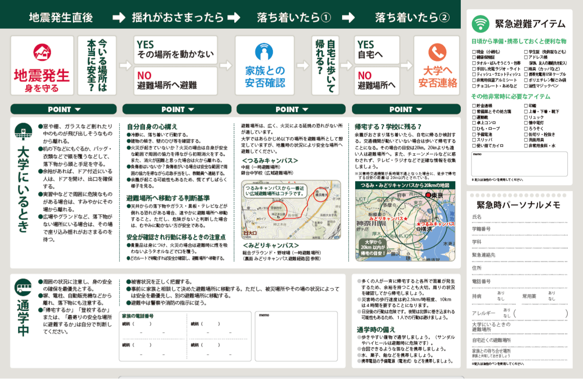Click the memo box under emergency items
The width and height of the screenshot is (583, 379).
click(x=519, y=164)
